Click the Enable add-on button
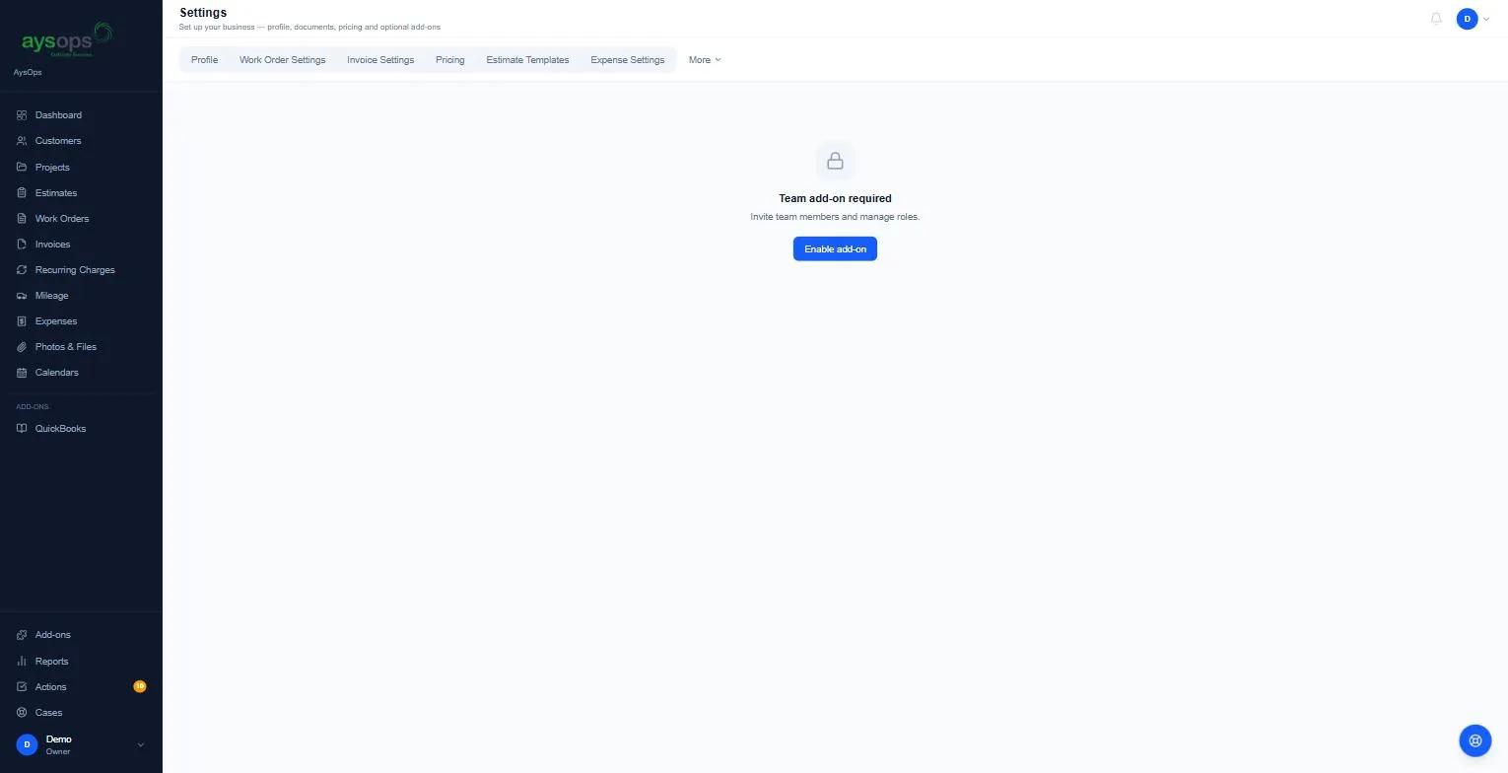Image resolution: width=1508 pixels, height=773 pixels. click(835, 249)
